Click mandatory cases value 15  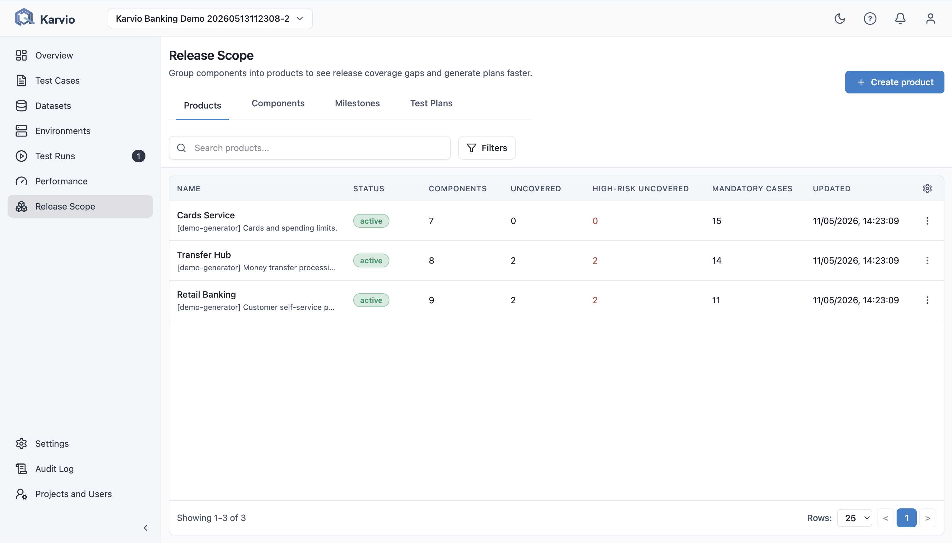point(717,221)
